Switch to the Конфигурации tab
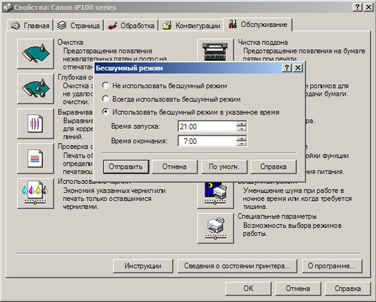The height and width of the screenshot is (302, 376). click(191, 25)
